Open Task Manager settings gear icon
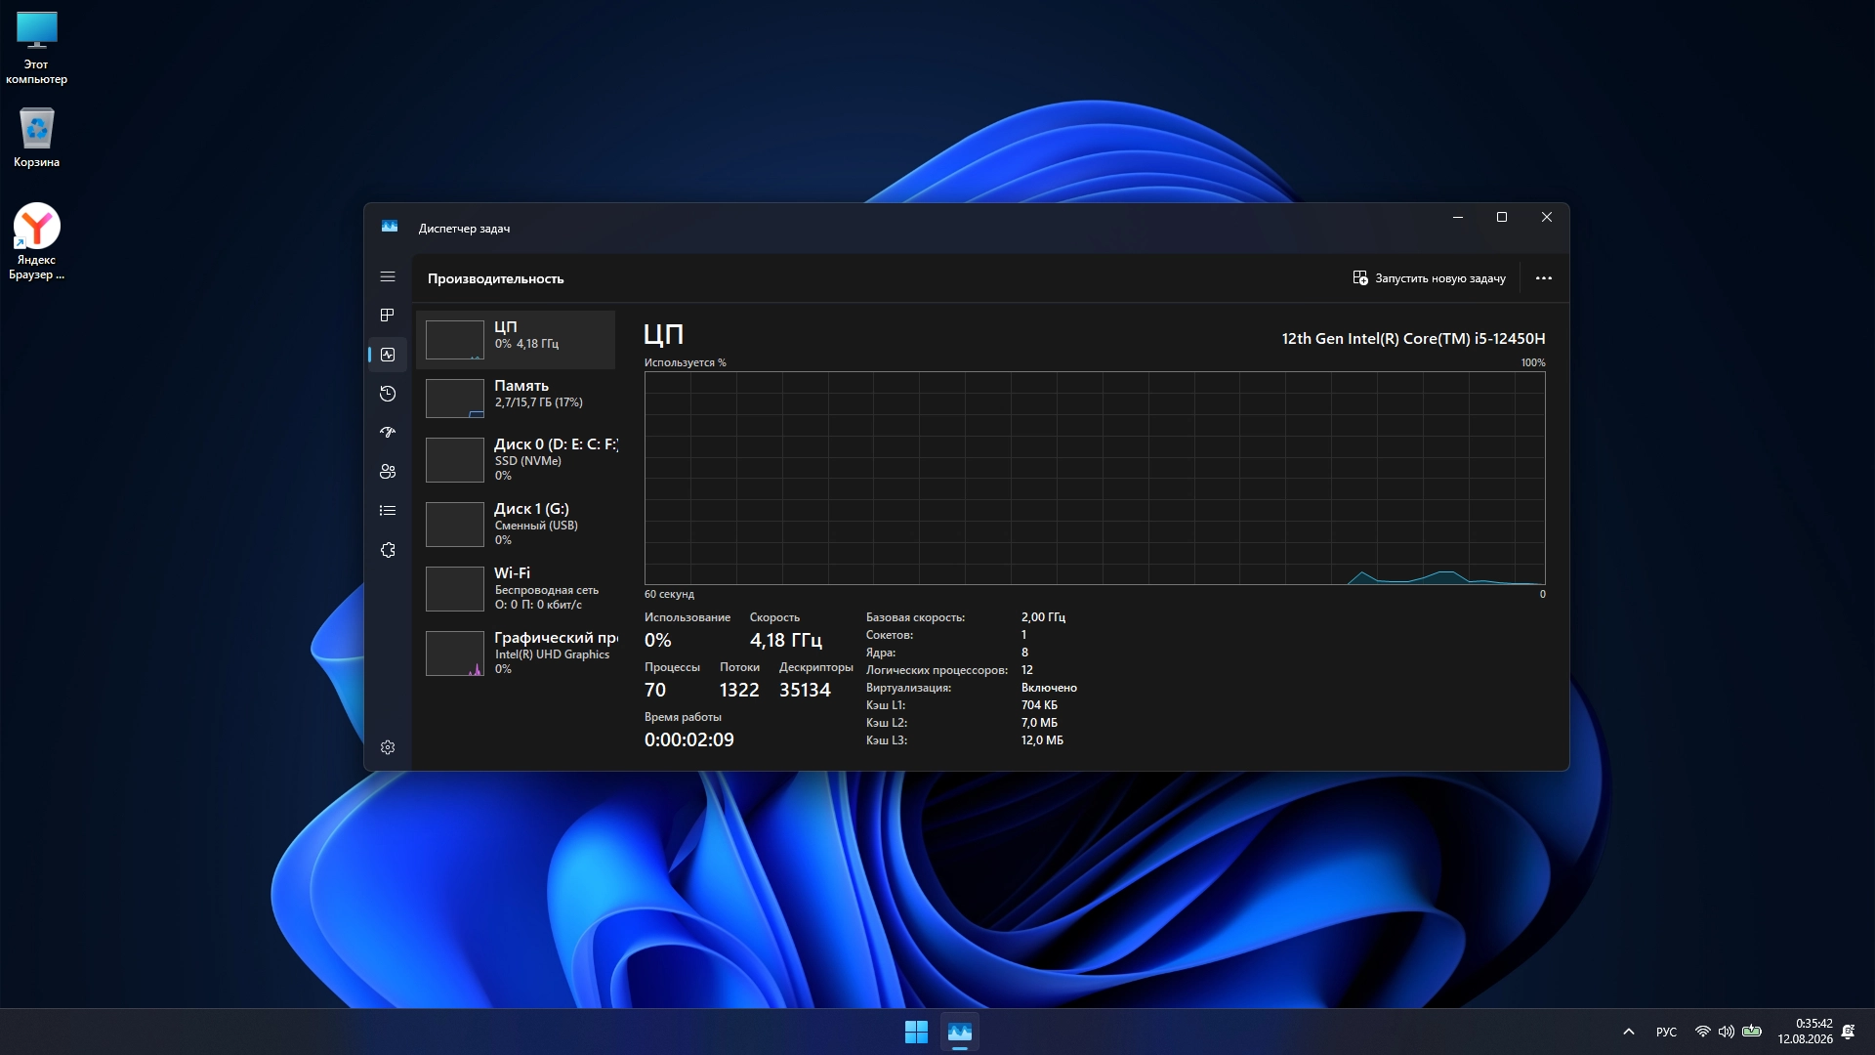The width and height of the screenshot is (1875, 1055). (388, 747)
